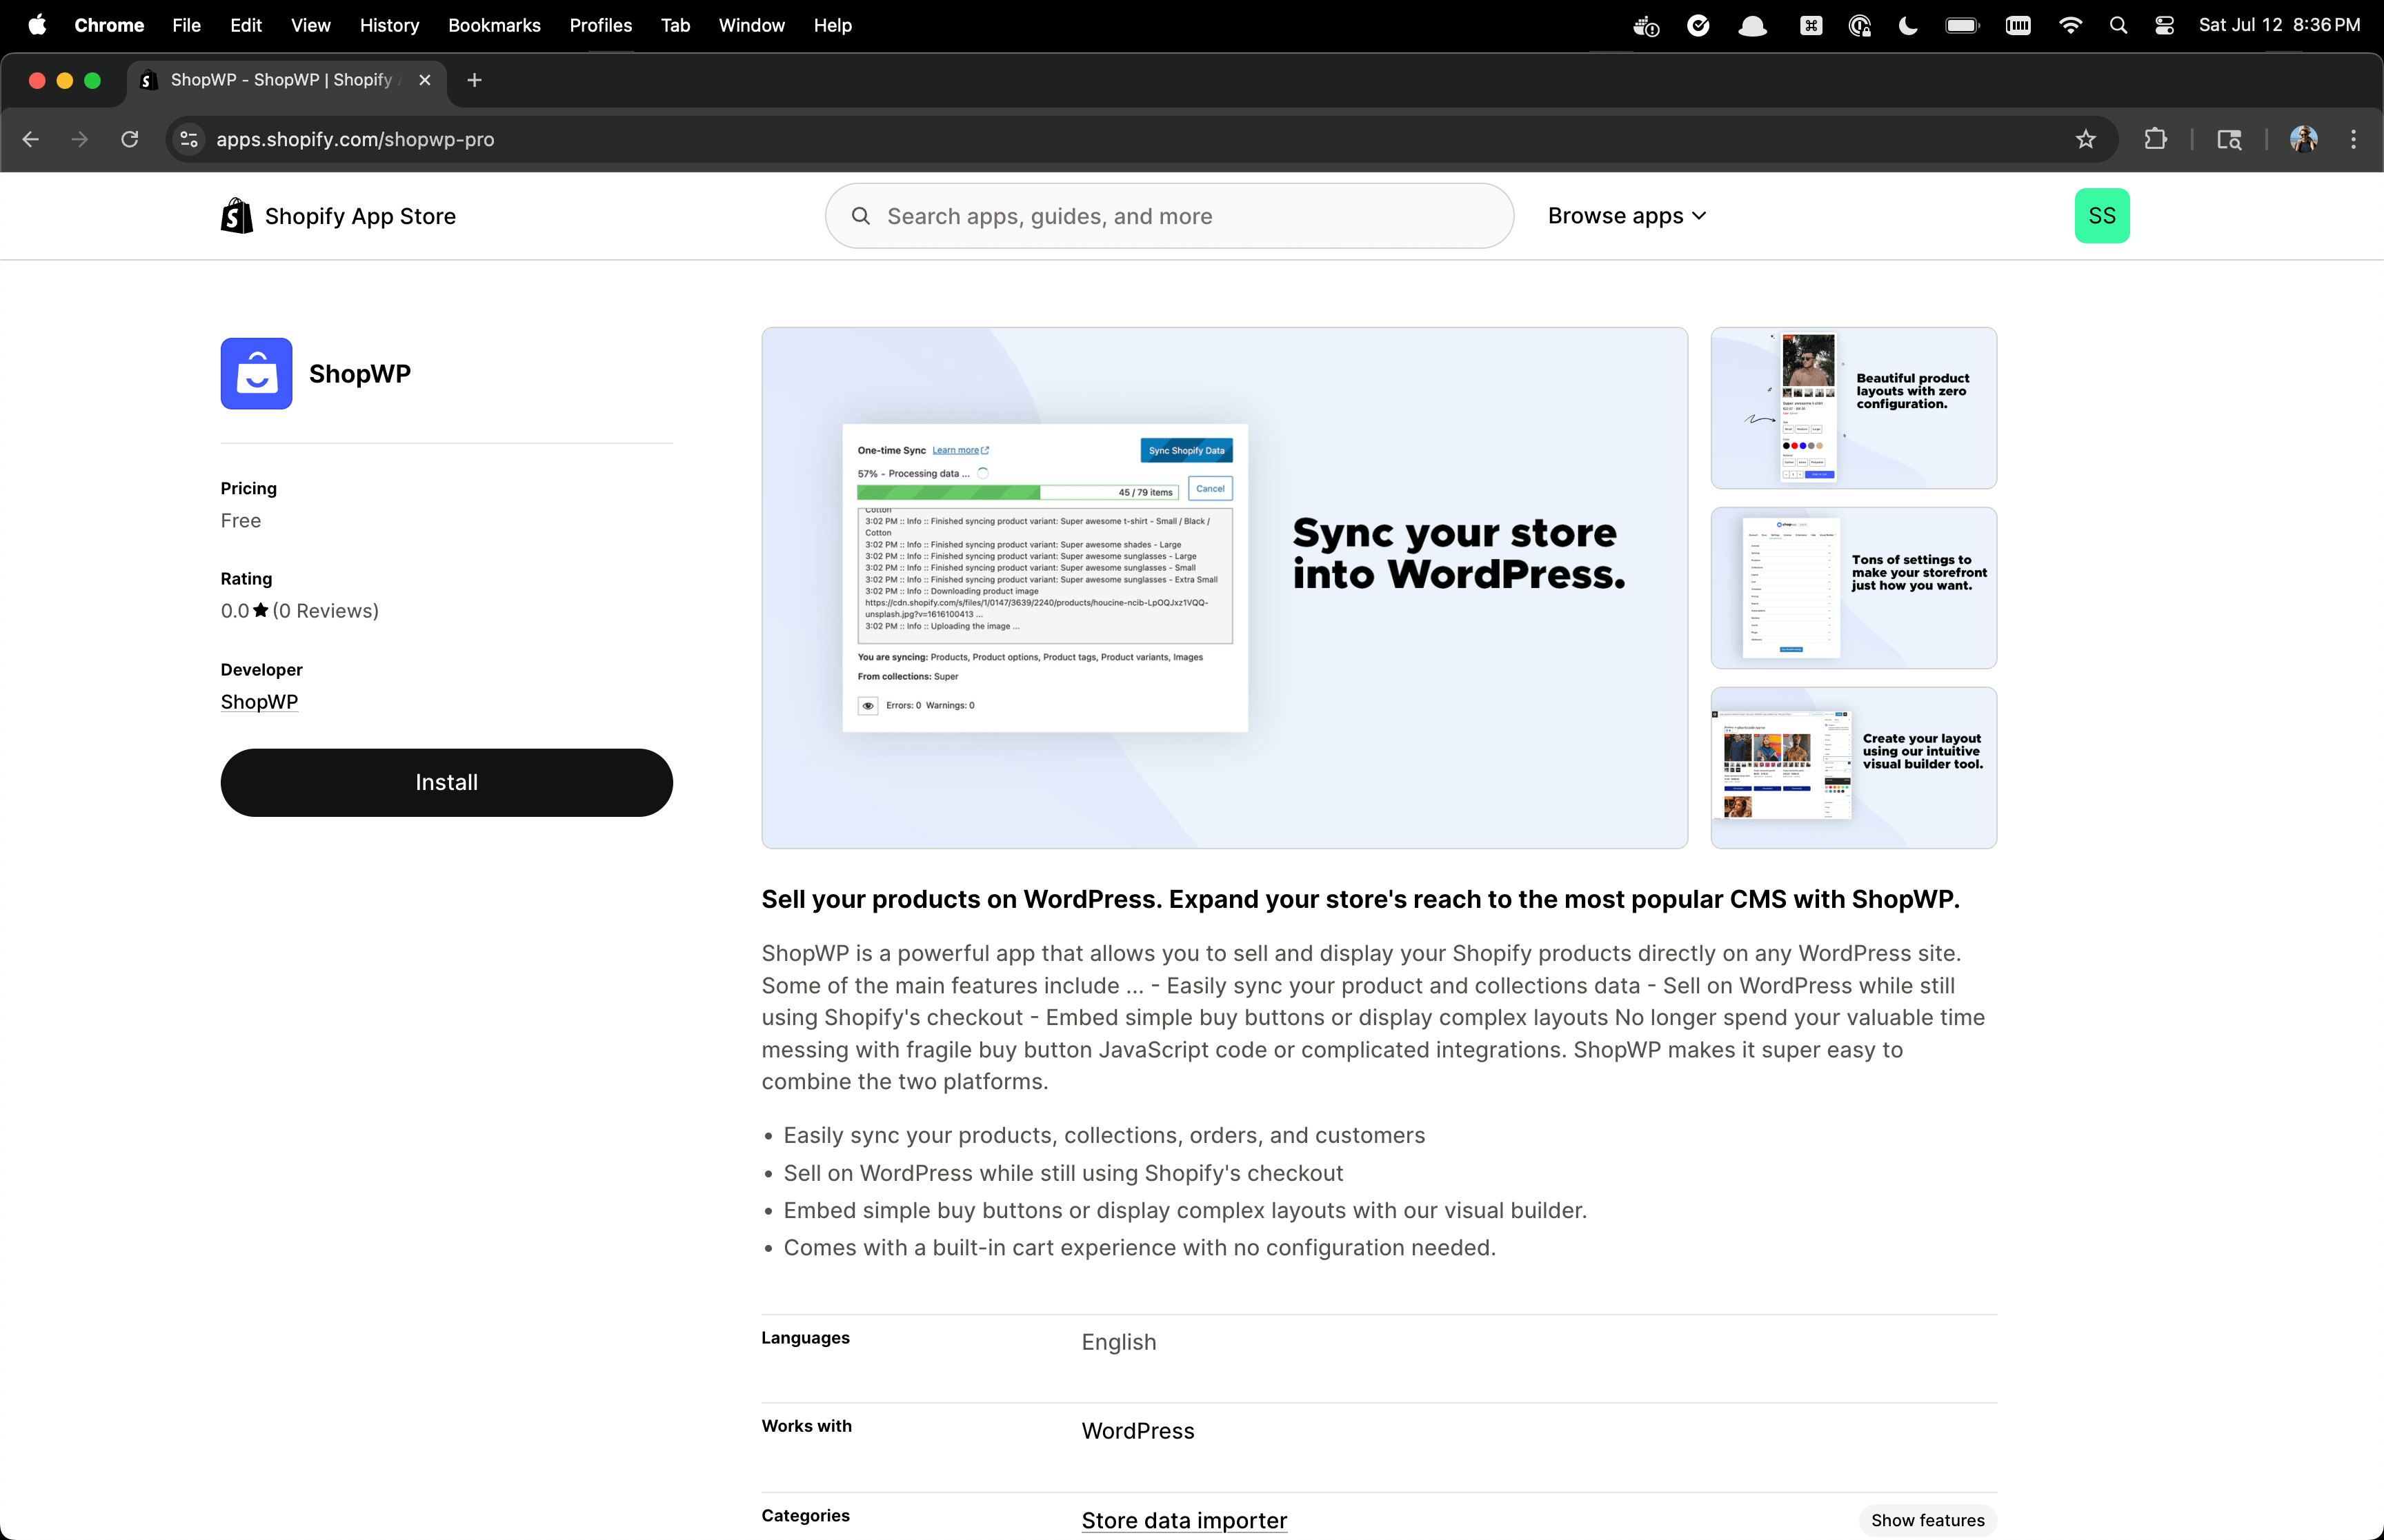Click the Shopify bag logo icon
The height and width of the screenshot is (1540, 2384).
click(x=237, y=216)
